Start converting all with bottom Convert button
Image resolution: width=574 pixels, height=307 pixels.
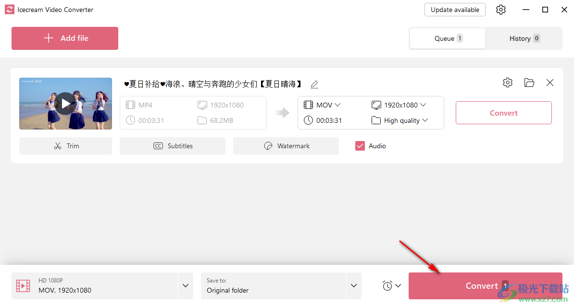point(486,286)
